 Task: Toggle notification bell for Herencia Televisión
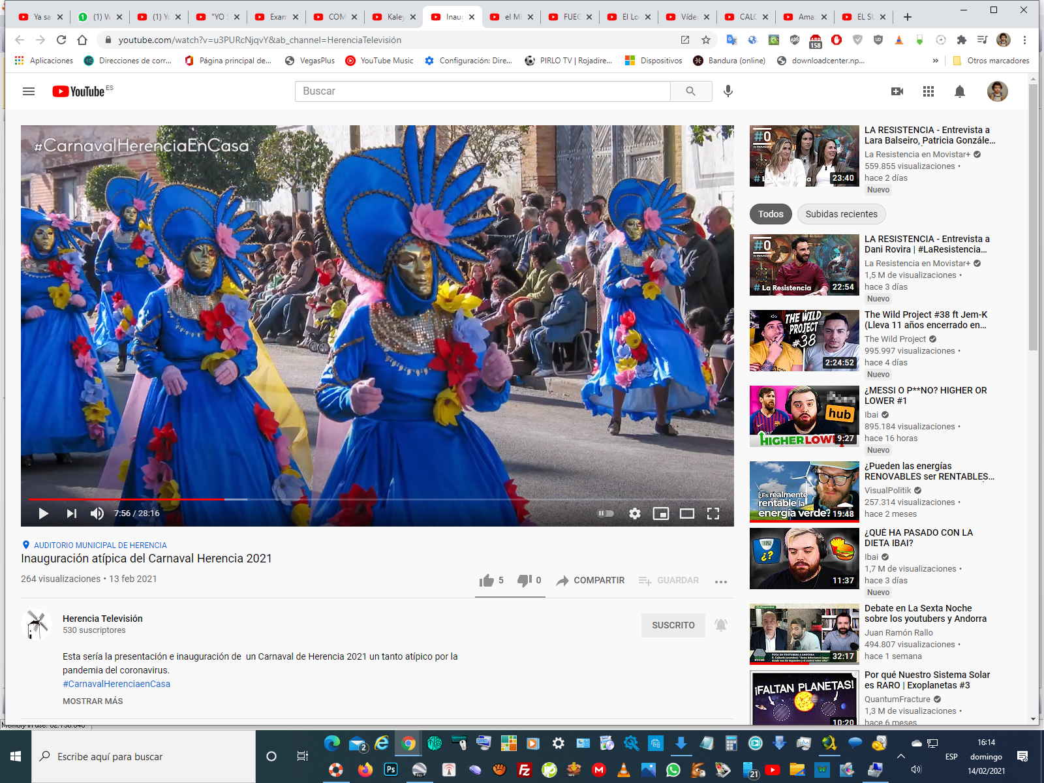click(721, 625)
